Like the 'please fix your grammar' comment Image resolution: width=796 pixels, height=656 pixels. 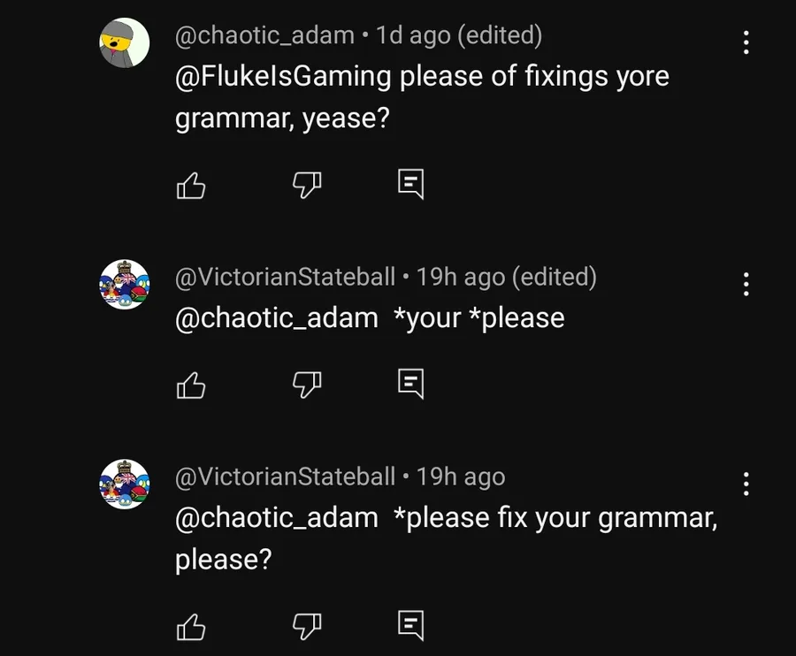coord(192,627)
